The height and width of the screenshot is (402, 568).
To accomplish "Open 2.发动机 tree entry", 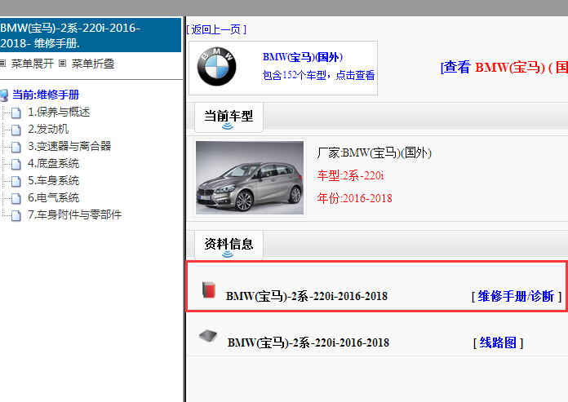I will click(x=48, y=129).
